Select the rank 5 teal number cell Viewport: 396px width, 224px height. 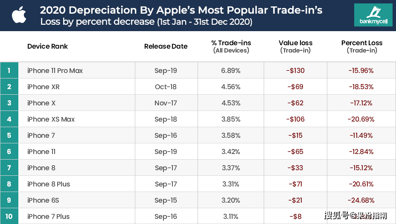pyautogui.click(x=9, y=135)
